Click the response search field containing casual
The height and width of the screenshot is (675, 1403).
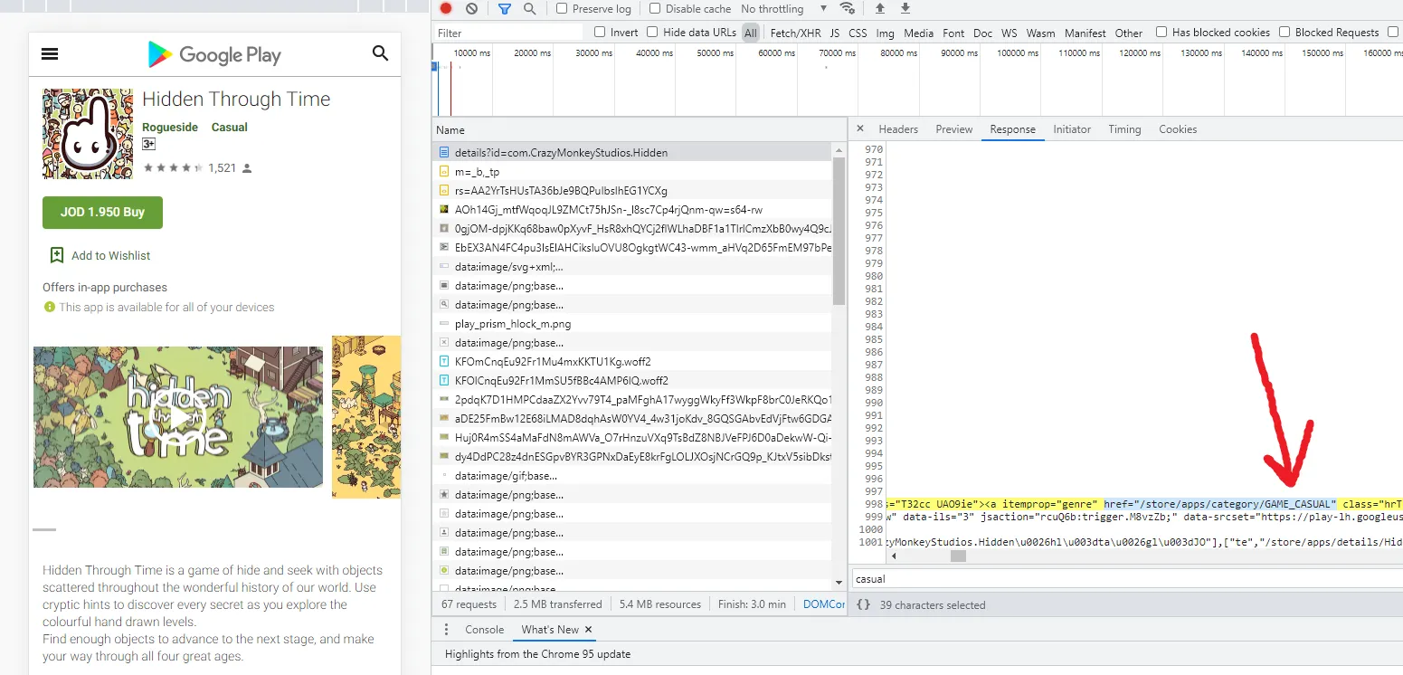[x=1127, y=579]
